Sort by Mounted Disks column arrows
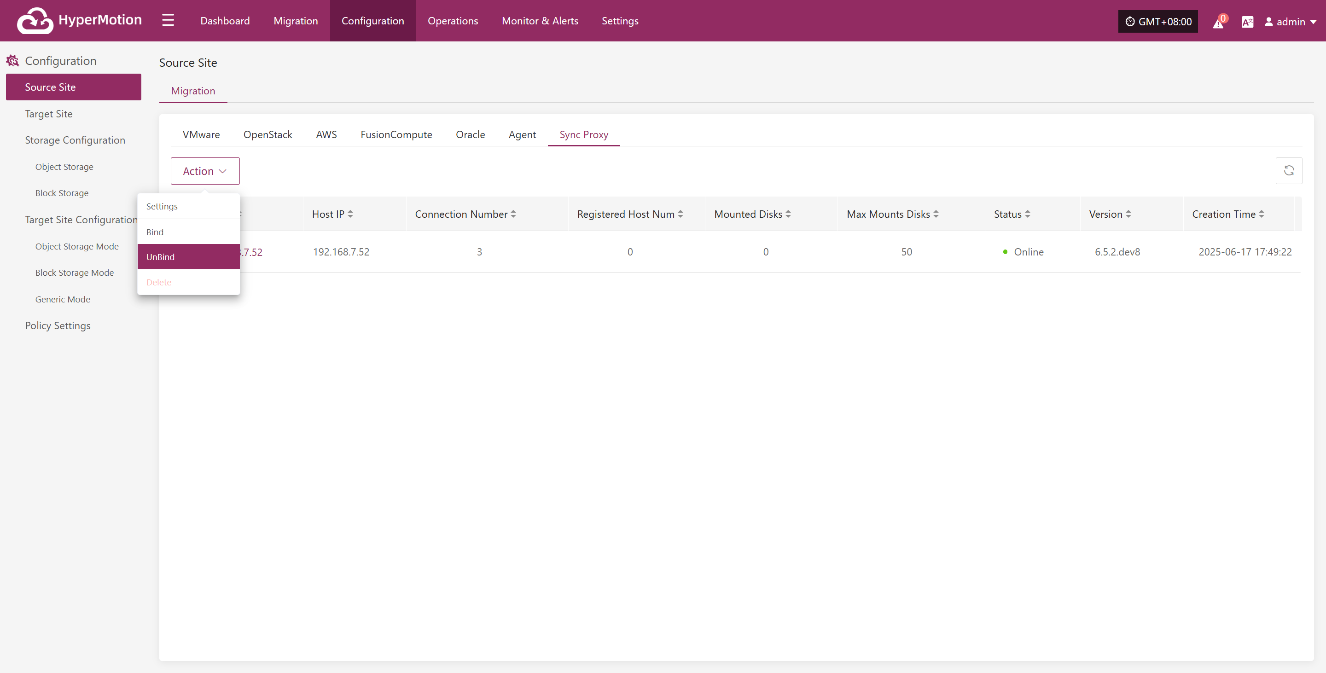The height and width of the screenshot is (673, 1326). pyautogui.click(x=788, y=214)
